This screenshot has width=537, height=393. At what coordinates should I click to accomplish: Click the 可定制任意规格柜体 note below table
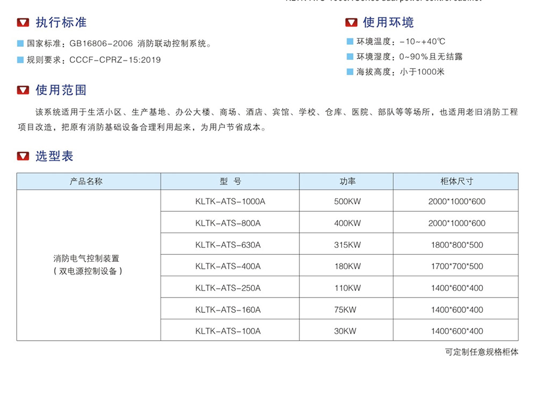482,353
